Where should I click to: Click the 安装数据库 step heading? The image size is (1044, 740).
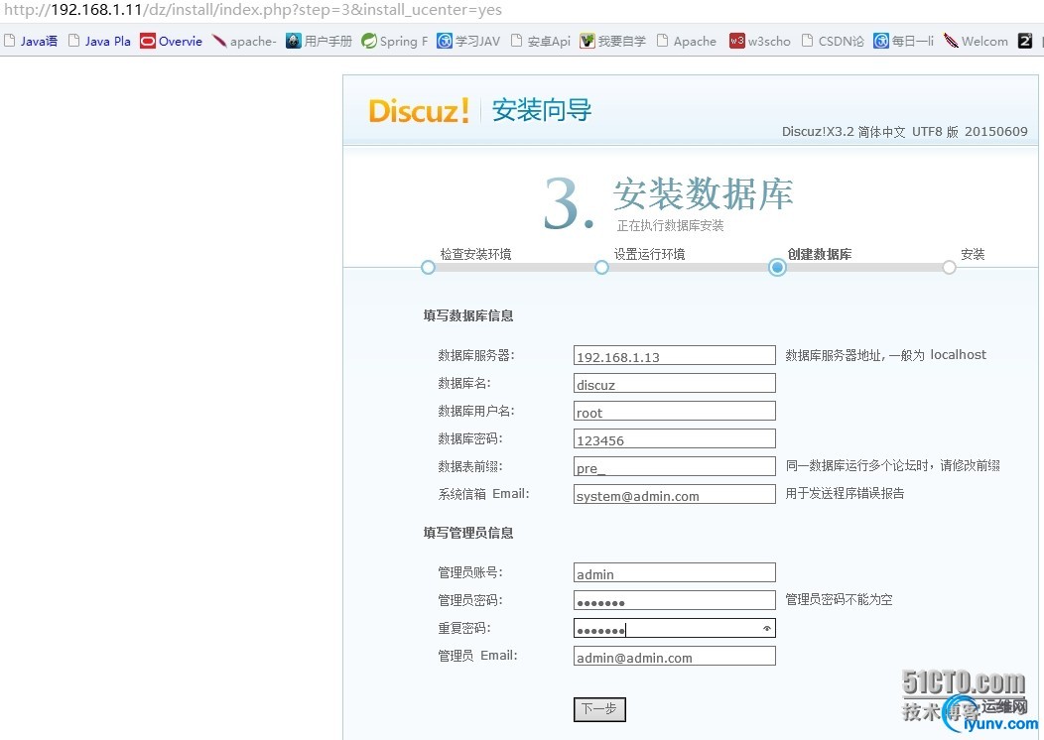pyautogui.click(x=703, y=194)
